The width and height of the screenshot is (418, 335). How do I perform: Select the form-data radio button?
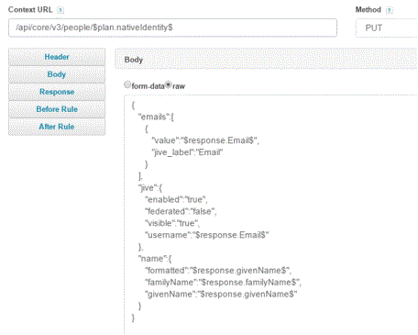pyautogui.click(x=127, y=84)
